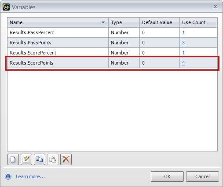This screenshot has height=187, width=223.
Task: Select the Results.PassPoints variable row
Action: (112, 43)
